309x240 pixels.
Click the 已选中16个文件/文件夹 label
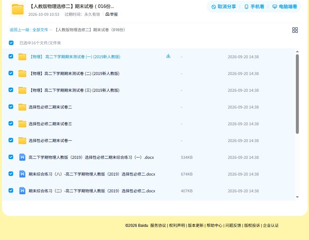click(x=40, y=43)
